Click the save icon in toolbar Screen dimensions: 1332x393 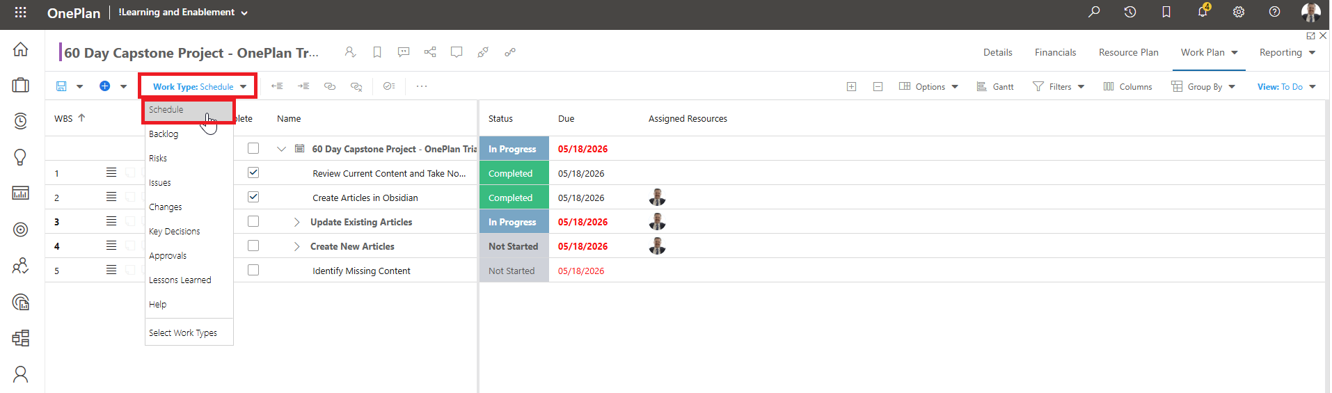click(x=61, y=86)
